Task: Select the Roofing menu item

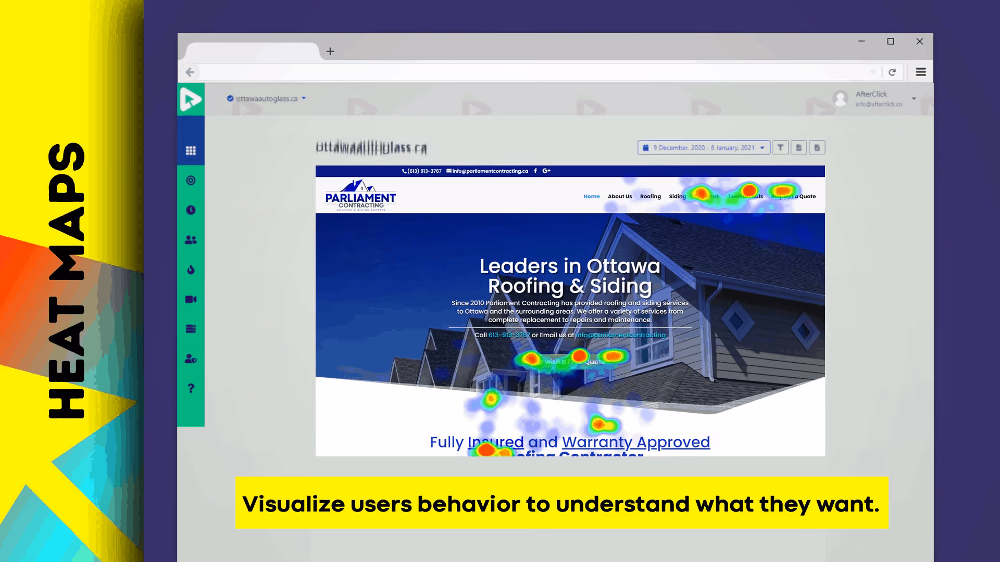Action: coord(651,196)
